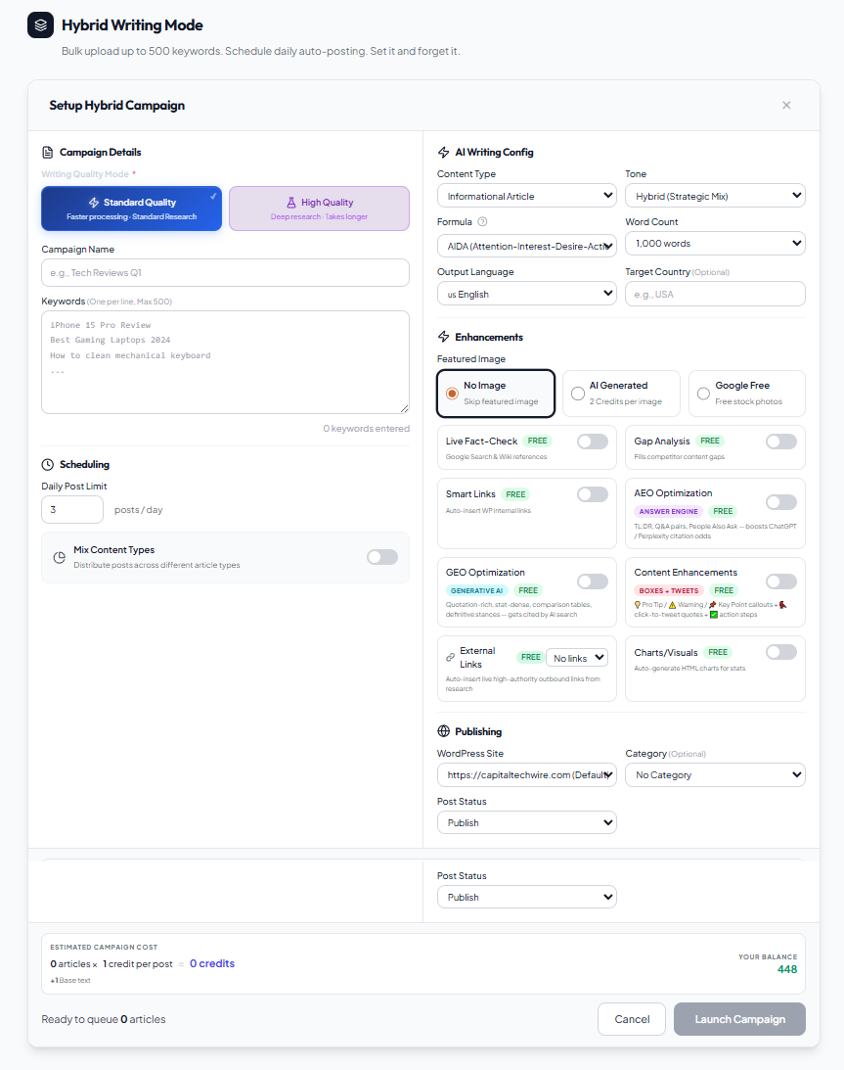The height and width of the screenshot is (1070, 844).
Task: Click the balance value "448"
Action: click(x=787, y=970)
